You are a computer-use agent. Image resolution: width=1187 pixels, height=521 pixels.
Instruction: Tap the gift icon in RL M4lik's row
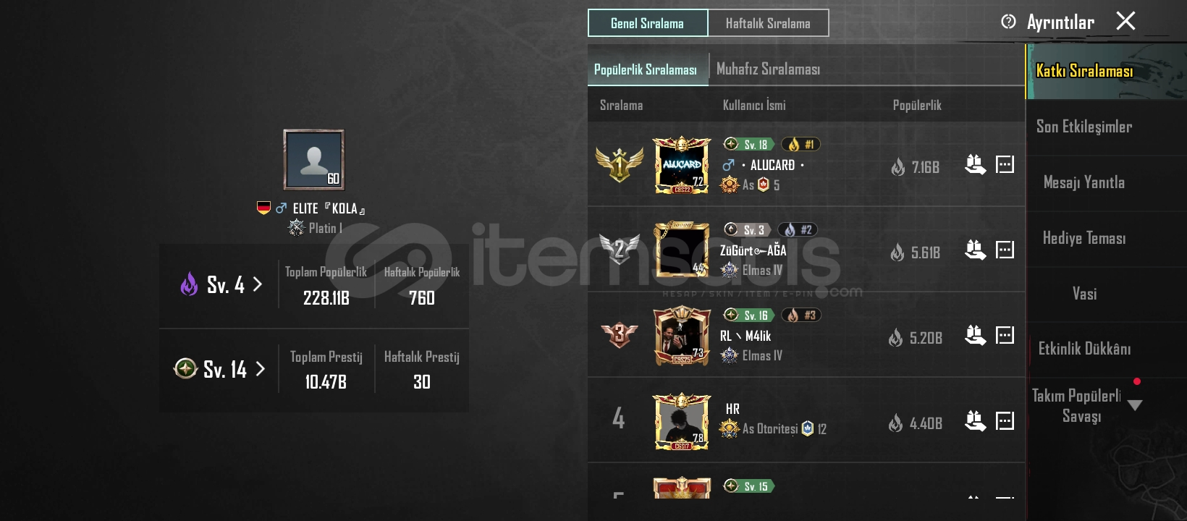point(975,335)
